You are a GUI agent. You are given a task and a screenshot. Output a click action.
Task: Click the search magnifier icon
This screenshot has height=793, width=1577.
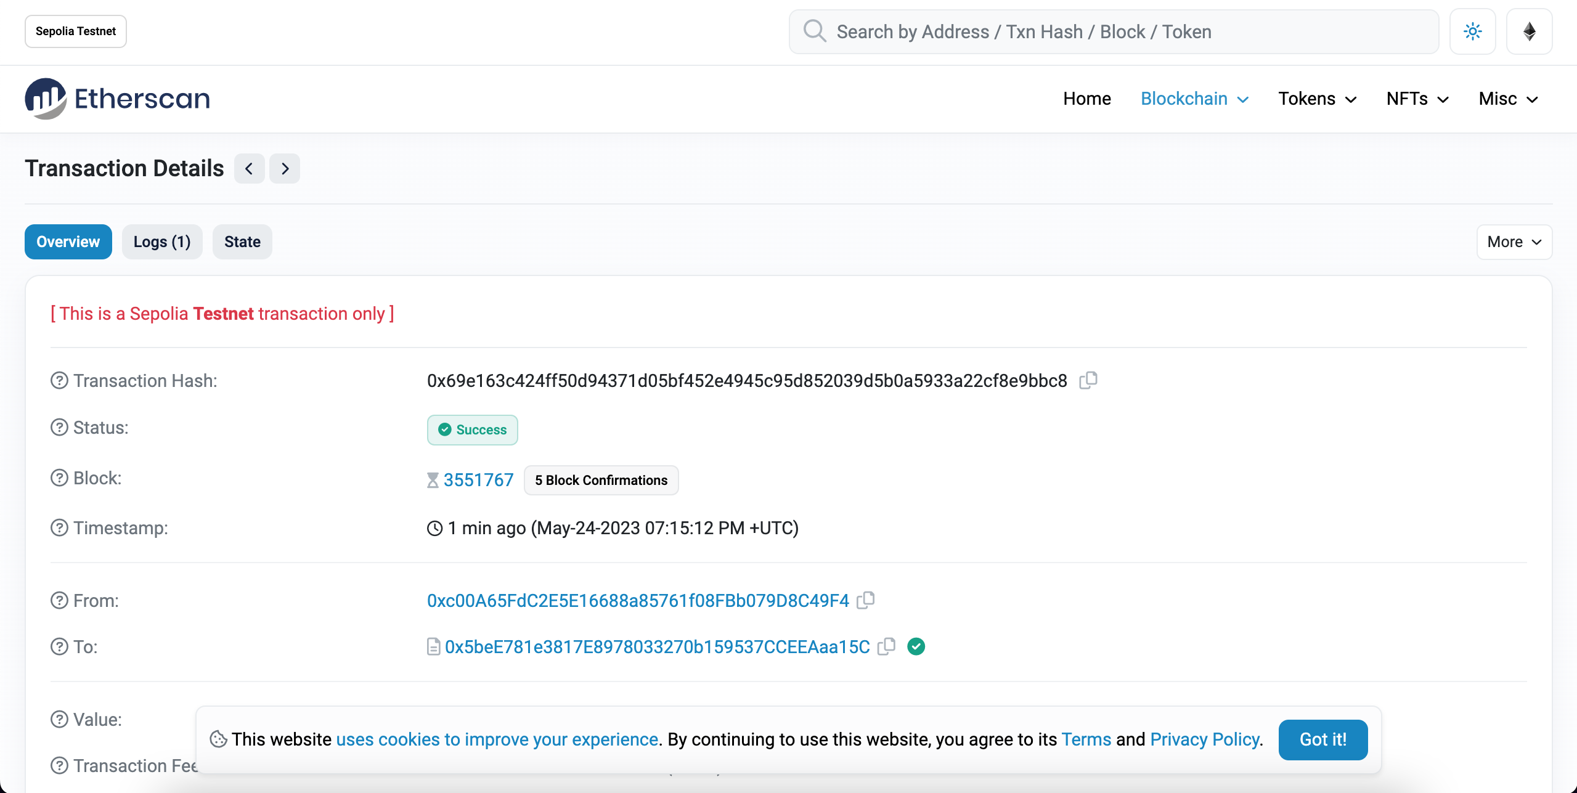coord(814,31)
